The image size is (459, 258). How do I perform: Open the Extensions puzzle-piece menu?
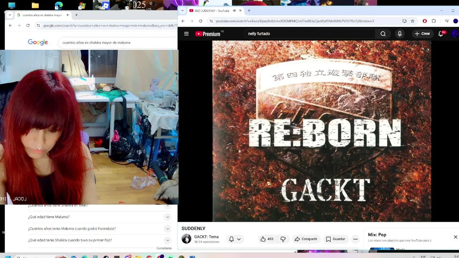coord(434,21)
